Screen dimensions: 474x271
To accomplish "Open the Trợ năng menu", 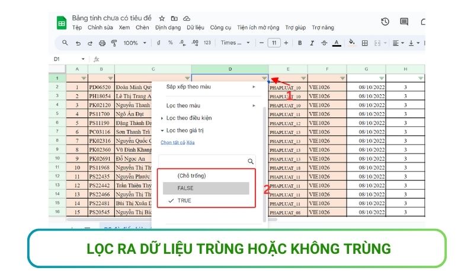I will pos(323,27).
